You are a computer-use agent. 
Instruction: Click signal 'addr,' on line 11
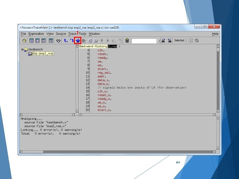(102, 77)
